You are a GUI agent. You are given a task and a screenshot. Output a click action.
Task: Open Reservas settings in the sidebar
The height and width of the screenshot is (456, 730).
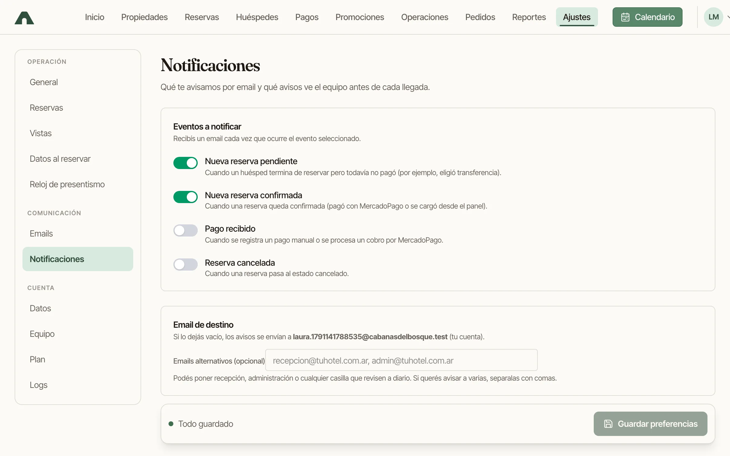pyautogui.click(x=78, y=108)
